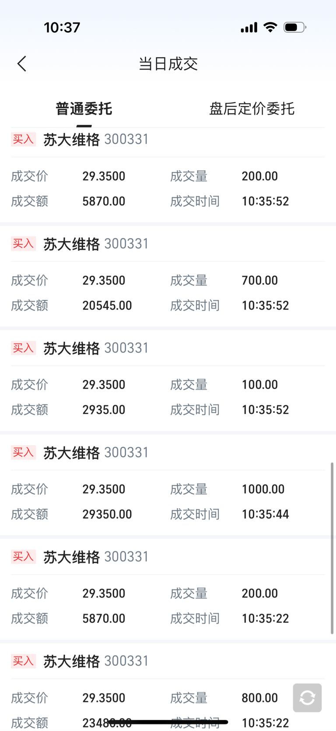Open the trade with amount 29350.00
This screenshot has height=731, width=336.
click(168, 485)
